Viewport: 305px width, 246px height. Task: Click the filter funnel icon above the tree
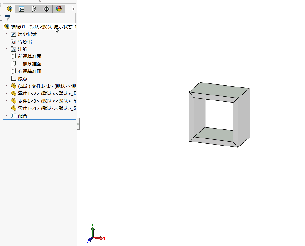tap(7, 18)
